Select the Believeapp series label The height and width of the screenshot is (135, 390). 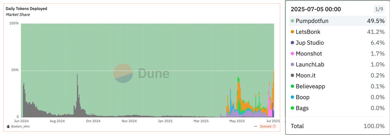pyautogui.click(x=310, y=86)
